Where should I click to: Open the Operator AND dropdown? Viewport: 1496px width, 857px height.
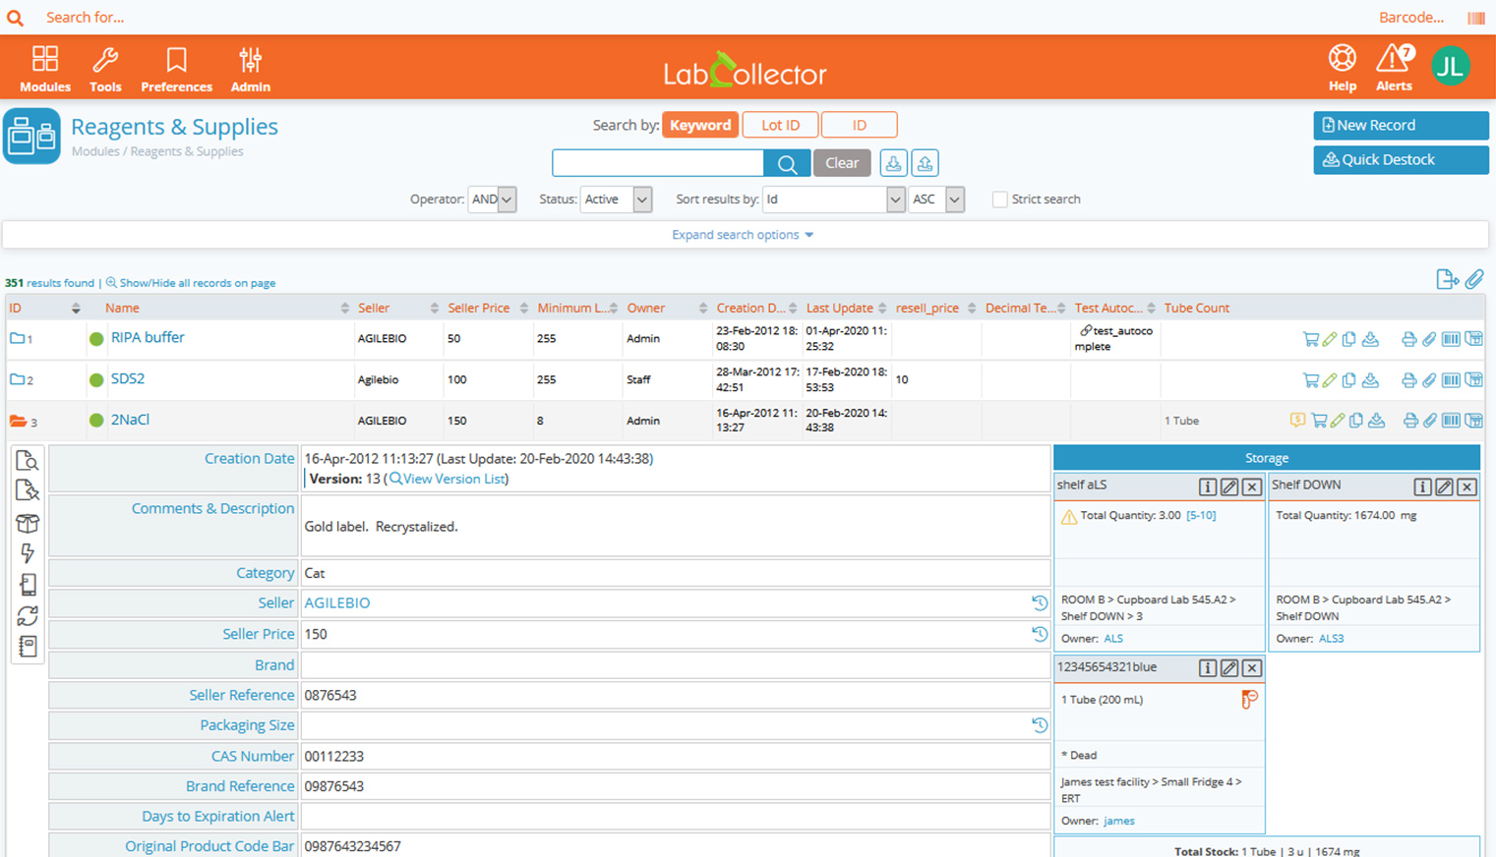[x=492, y=200]
